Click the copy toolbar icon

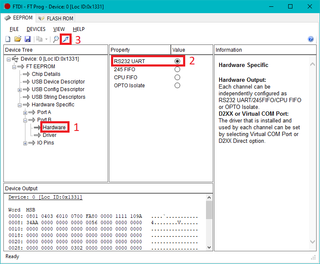coord(39,39)
